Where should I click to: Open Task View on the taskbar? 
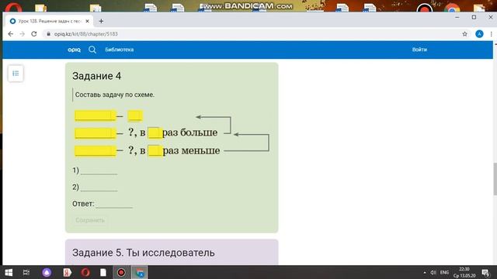coord(26,272)
